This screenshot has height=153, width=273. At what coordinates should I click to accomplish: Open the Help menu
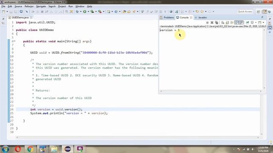pos(90,6)
